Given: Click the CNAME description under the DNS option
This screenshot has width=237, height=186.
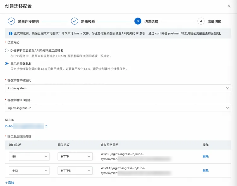Looking at the screenshot, I should pos(61,56).
